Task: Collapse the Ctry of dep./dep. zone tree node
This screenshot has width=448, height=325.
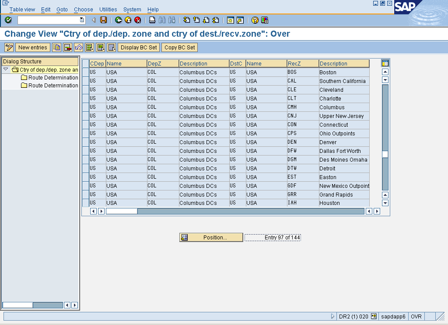Action: point(6,69)
